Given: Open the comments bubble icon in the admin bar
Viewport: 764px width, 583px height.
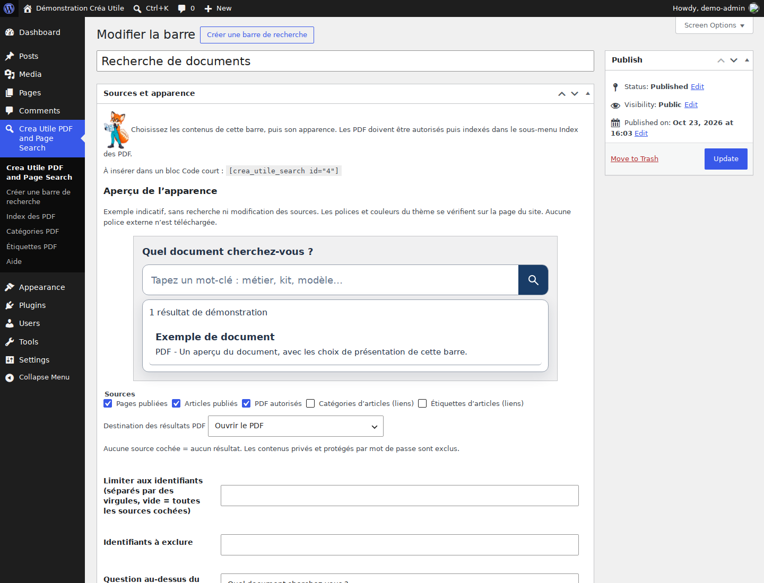Looking at the screenshot, I should pos(182,8).
